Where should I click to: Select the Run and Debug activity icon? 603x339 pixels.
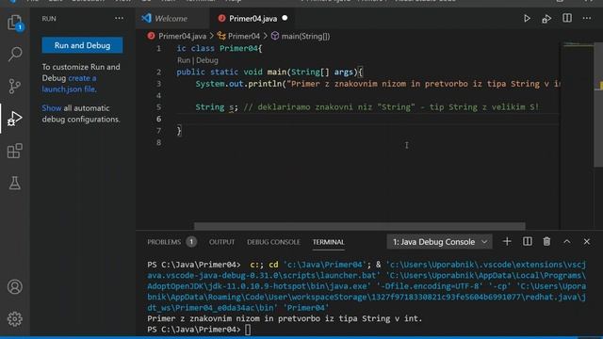[15, 119]
